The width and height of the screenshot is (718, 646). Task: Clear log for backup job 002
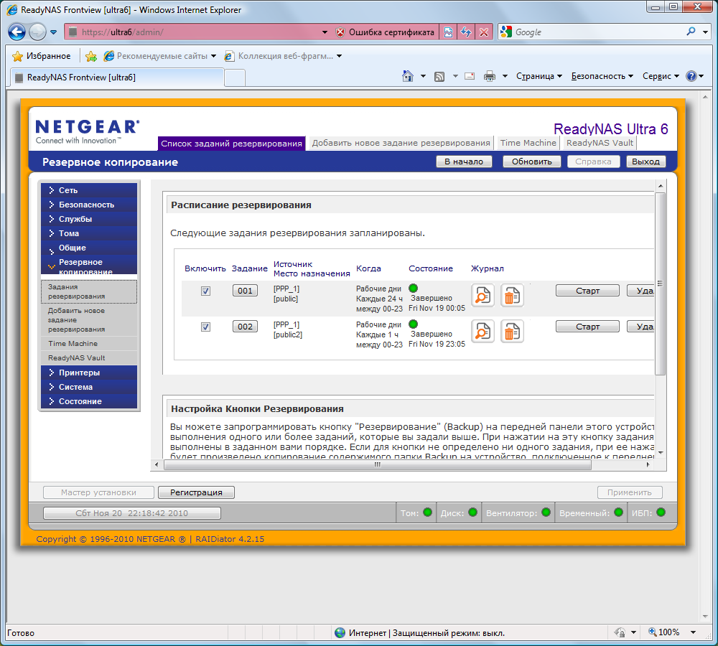511,332
